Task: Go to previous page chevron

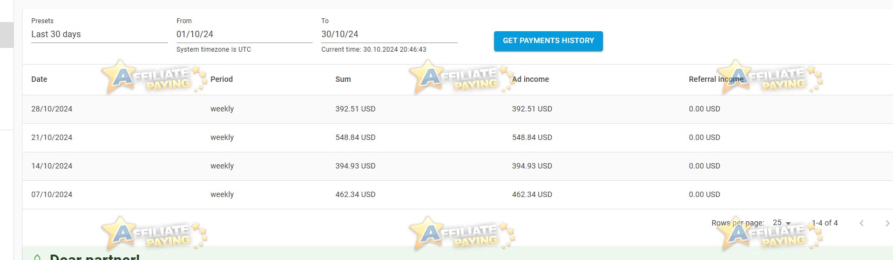Action: (x=862, y=223)
